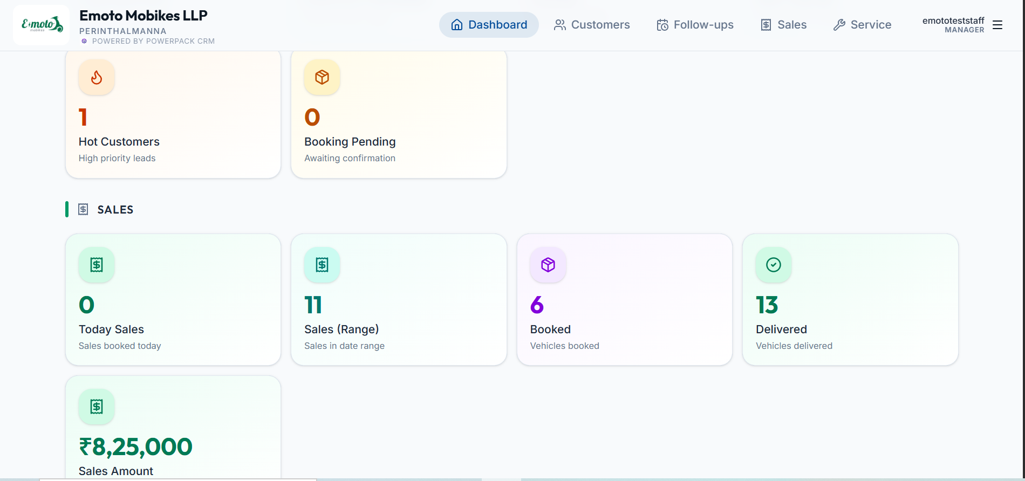Open the hamburger menu icon
The width and height of the screenshot is (1025, 481).
pyautogui.click(x=997, y=25)
